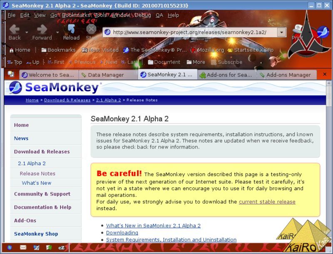Go to the Home page in bookmarks toolbar
Image resolution: width=333 pixels, height=254 pixels.
(20, 50)
